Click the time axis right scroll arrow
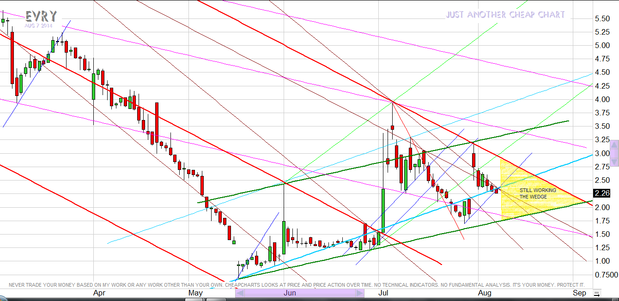The height and width of the screenshot is (301, 619). (x=359, y=293)
